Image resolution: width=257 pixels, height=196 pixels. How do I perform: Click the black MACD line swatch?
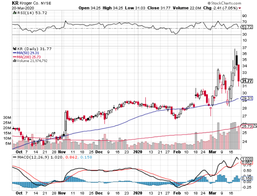pyautogui.click(x=15, y=157)
